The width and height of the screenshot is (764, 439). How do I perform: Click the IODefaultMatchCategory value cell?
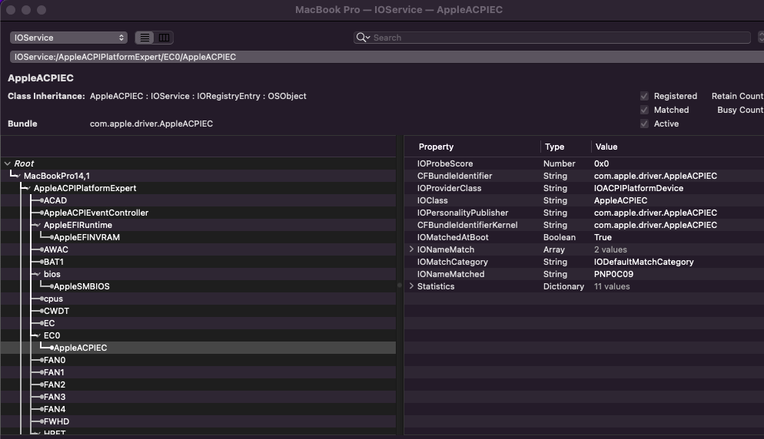click(643, 262)
